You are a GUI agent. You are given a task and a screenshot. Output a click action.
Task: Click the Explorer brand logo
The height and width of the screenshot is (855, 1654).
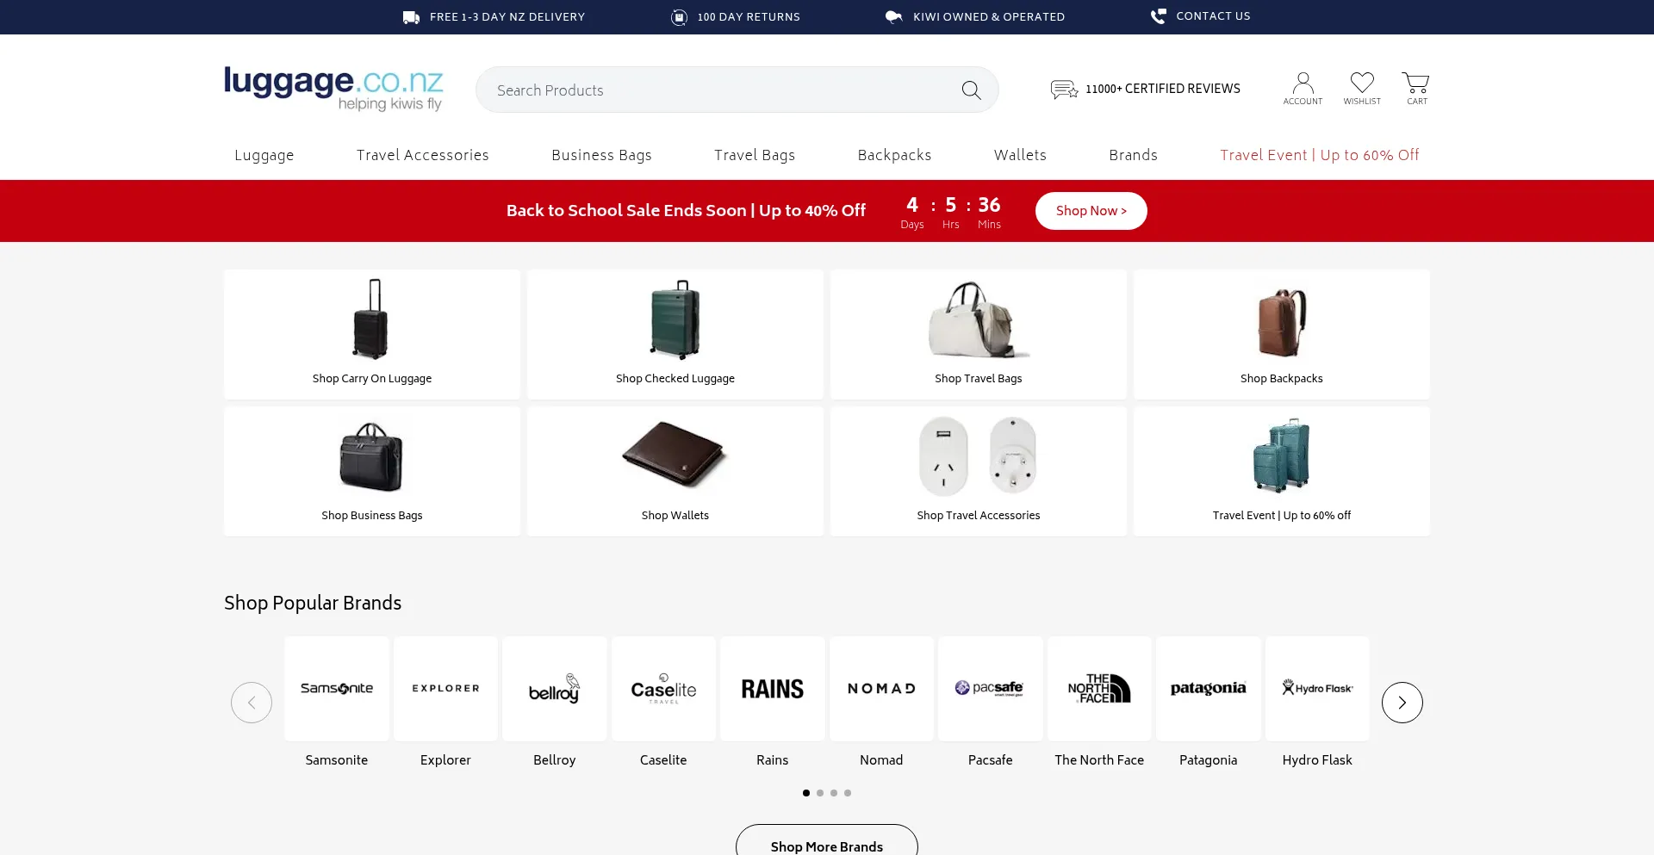coord(445,688)
